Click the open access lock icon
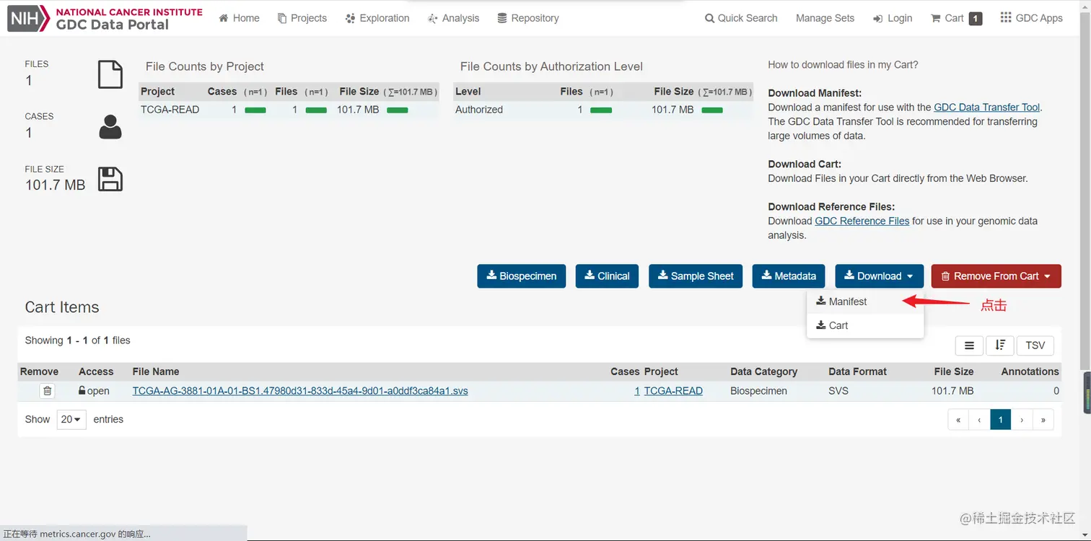 [x=82, y=391]
